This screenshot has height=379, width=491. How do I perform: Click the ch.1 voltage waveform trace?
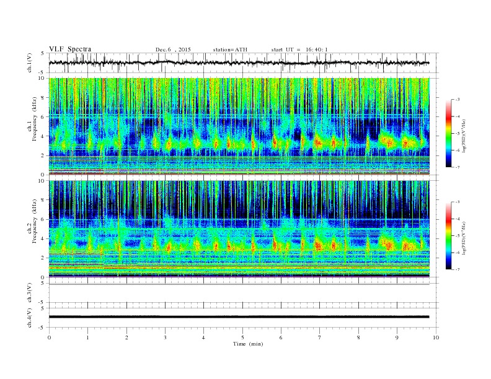(x=239, y=63)
